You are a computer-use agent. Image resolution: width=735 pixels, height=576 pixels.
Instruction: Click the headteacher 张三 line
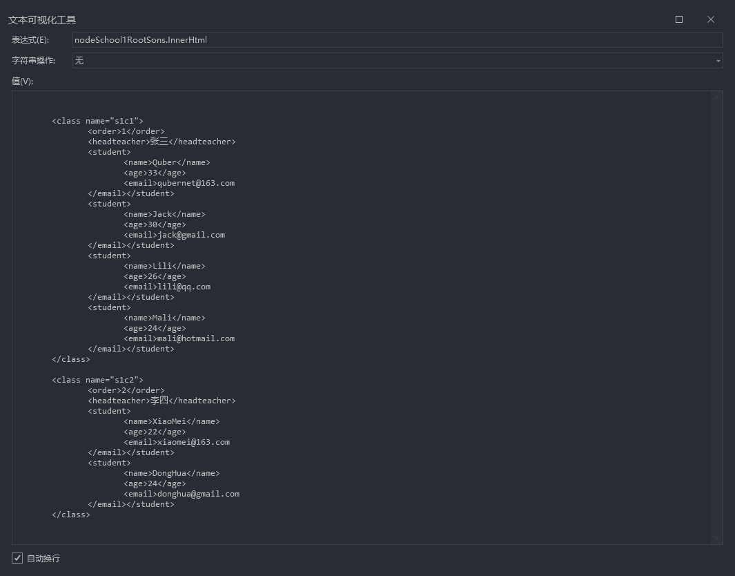pos(161,142)
